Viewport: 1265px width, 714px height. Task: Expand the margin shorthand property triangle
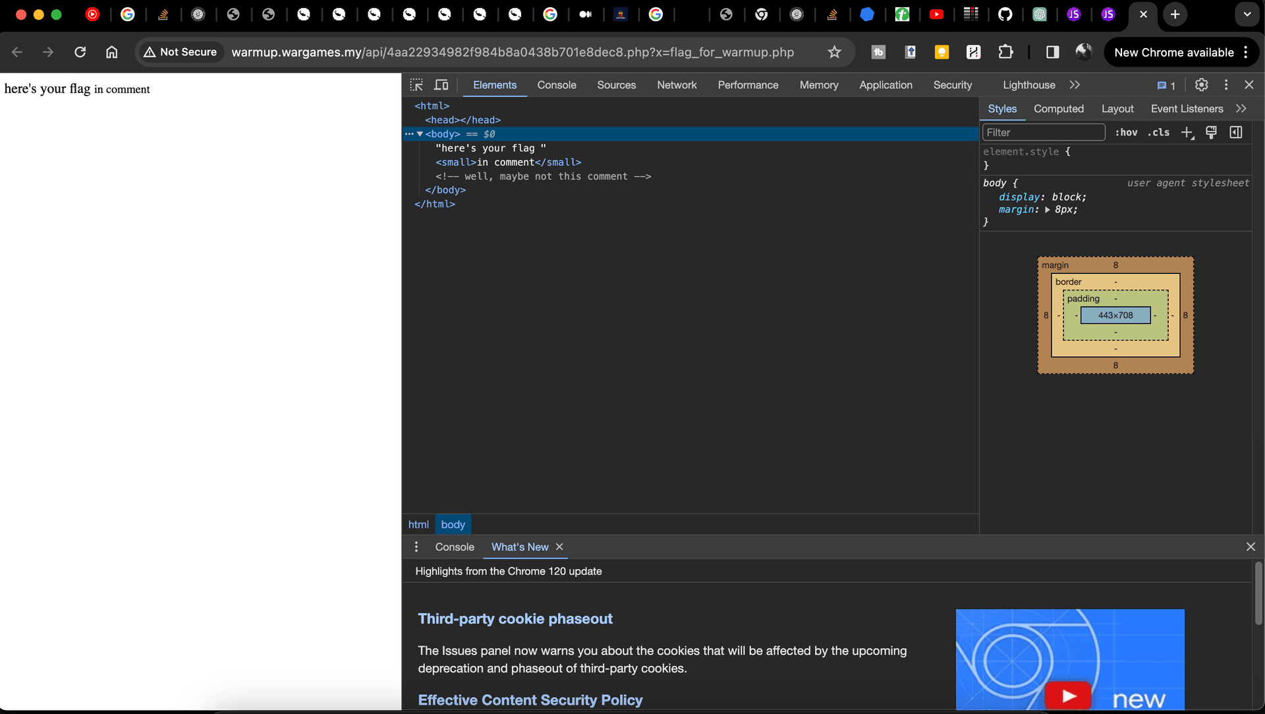[x=1047, y=209]
